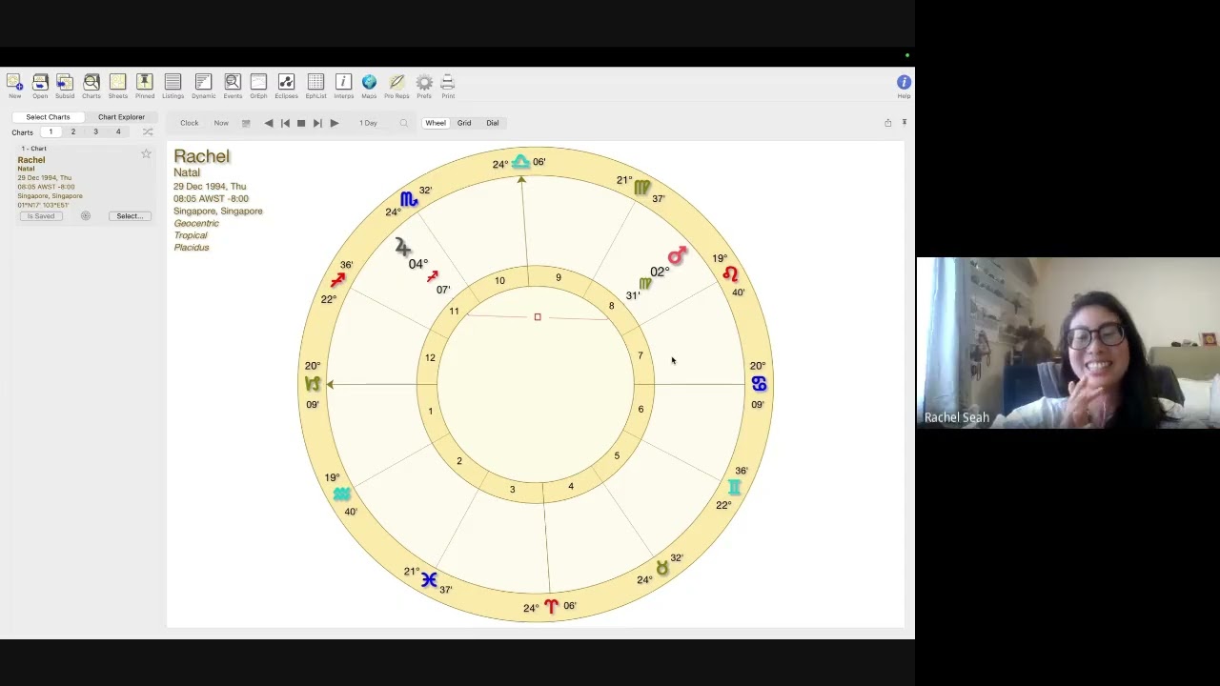Click the Scorpio glyph on the wheel

pos(409,199)
